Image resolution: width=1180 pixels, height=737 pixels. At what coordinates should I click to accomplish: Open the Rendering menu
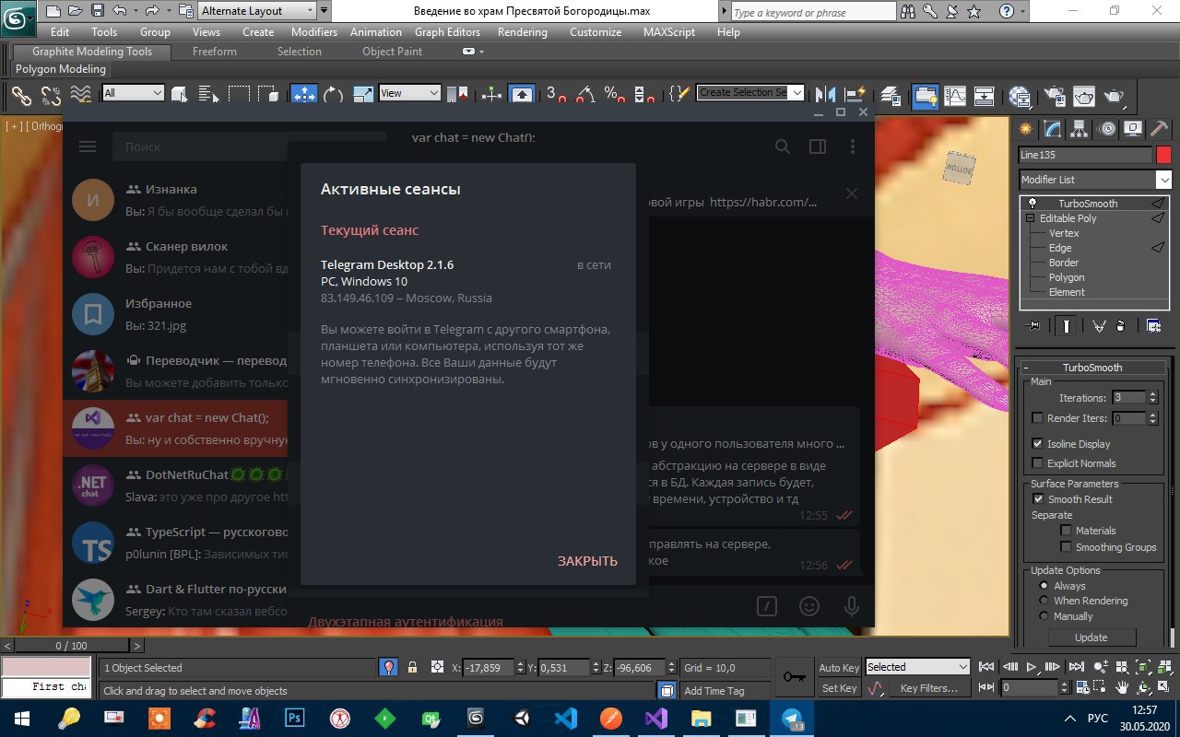point(523,31)
